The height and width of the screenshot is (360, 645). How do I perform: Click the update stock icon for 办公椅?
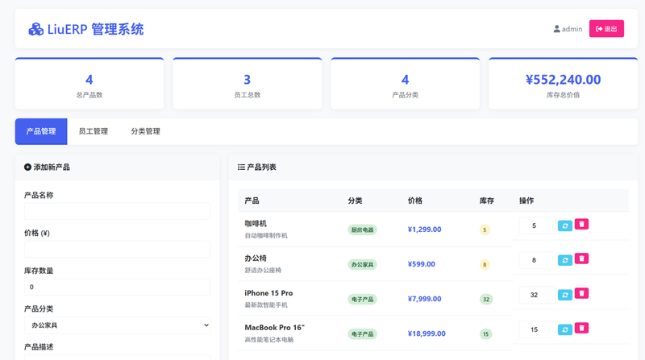(564, 260)
